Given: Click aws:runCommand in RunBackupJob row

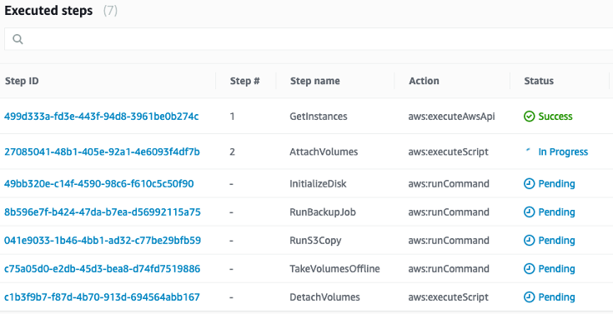Looking at the screenshot, I should [449, 212].
